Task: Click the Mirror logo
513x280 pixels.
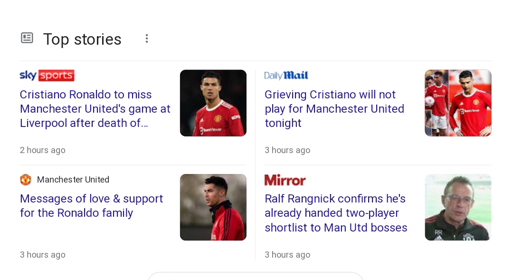Action: point(285,180)
